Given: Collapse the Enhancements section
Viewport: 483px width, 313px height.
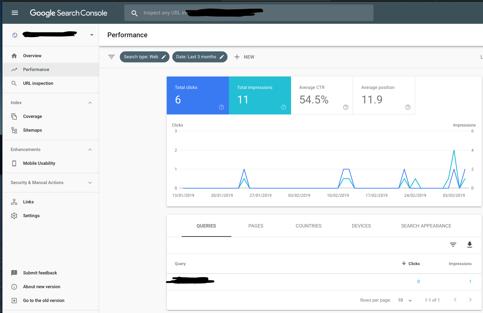Looking at the screenshot, I should pyautogui.click(x=90, y=150).
